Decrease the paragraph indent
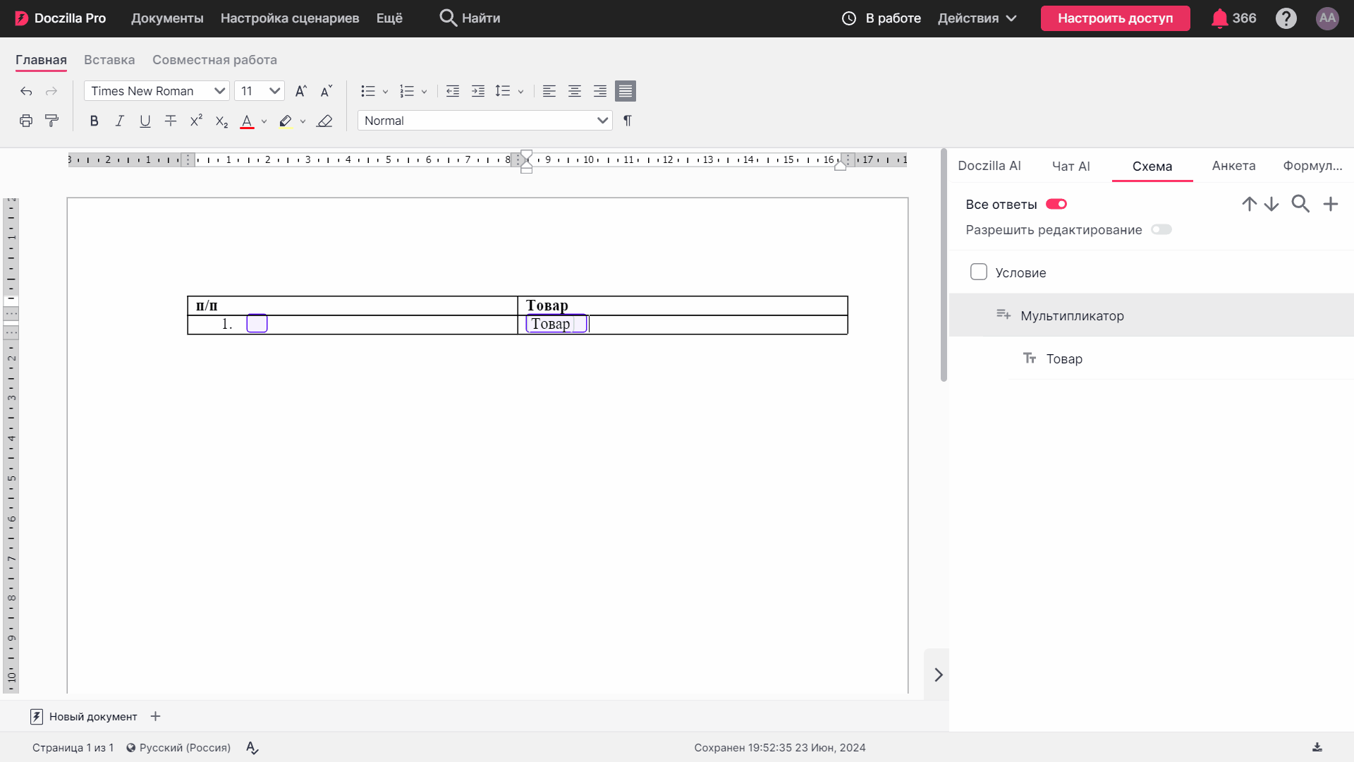1354x762 pixels. 453,91
